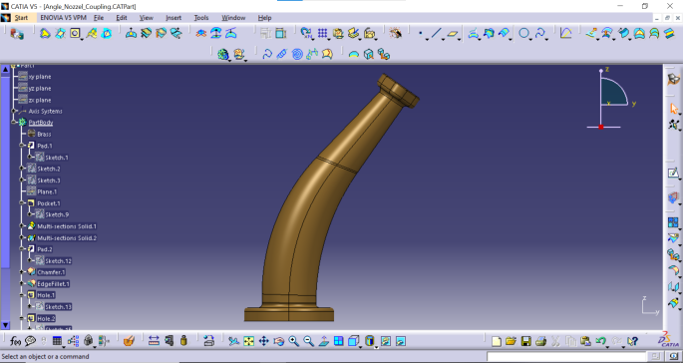Screen dimensions: 683x363
Task: Activate the Pan tool icon
Action: pyautogui.click(x=264, y=341)
